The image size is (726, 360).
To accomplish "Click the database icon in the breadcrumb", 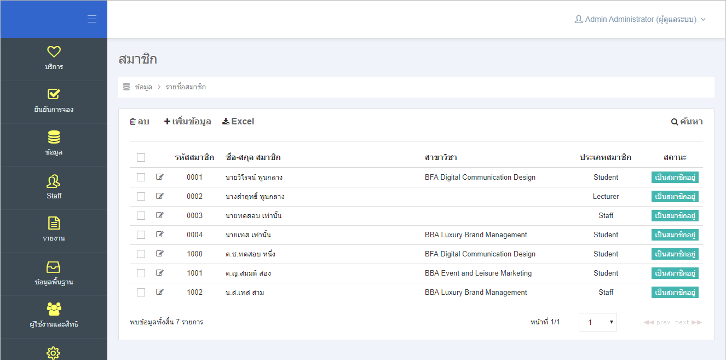I will pos(126,87).
